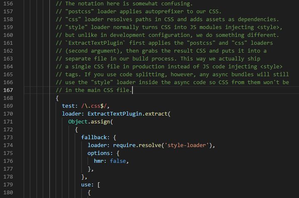Click the 'false' value on line 176
299x198 pixels.
point(118,161)
